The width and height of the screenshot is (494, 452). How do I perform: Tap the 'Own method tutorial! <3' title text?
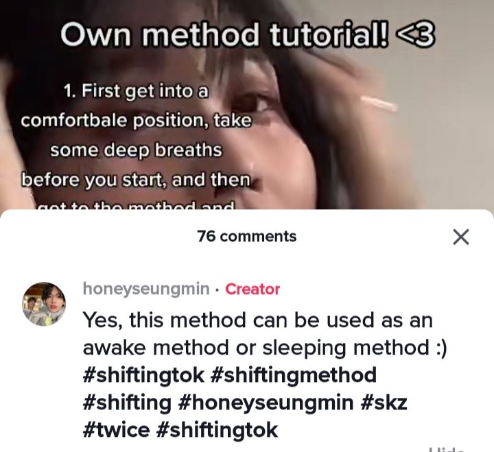click(x=248, y=34)
